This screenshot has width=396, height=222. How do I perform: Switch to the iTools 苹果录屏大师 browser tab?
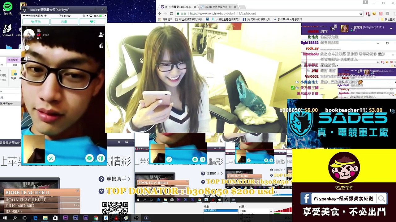click(218, 7)
